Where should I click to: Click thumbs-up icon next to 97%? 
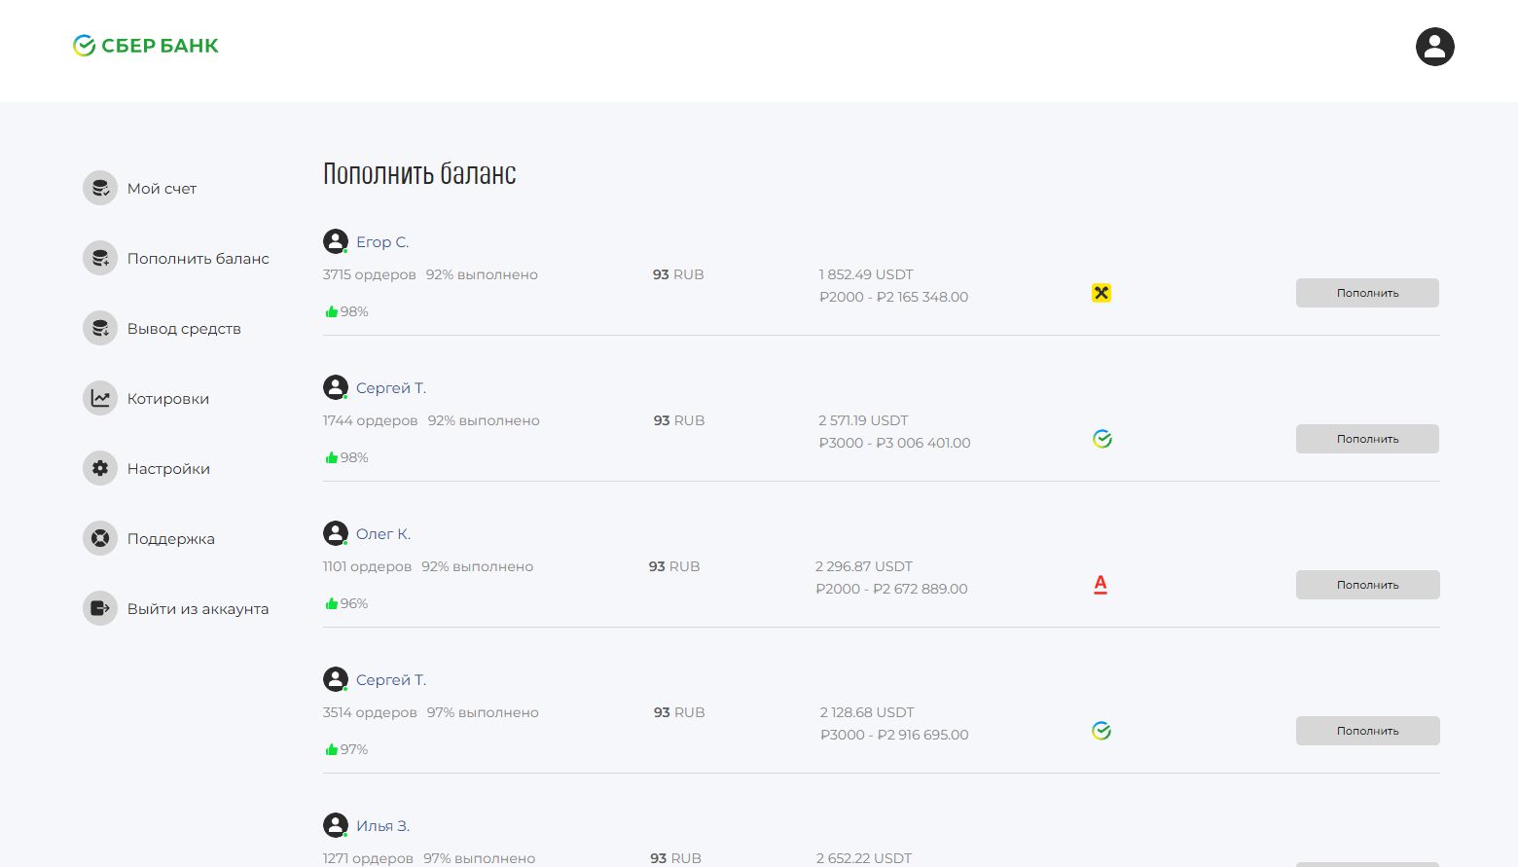pyautogui.click(x=332, y=749)
